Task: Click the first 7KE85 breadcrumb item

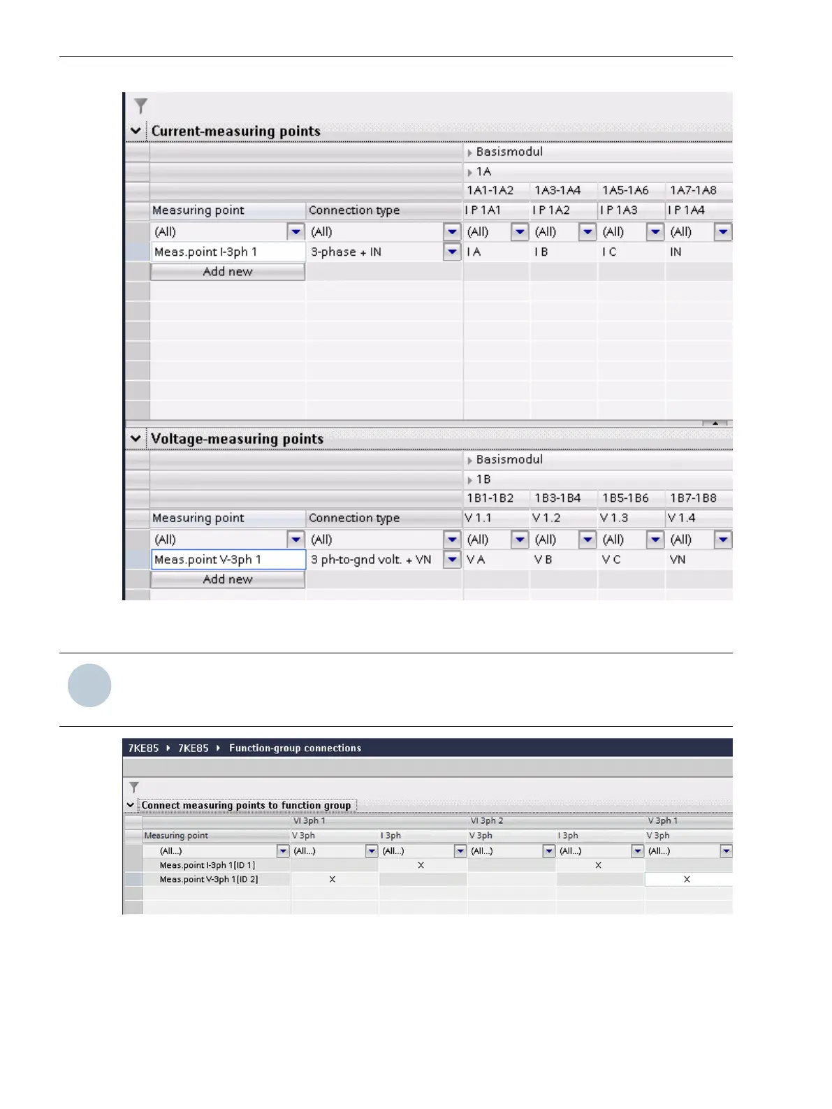Action: click(x=143, y=748)
